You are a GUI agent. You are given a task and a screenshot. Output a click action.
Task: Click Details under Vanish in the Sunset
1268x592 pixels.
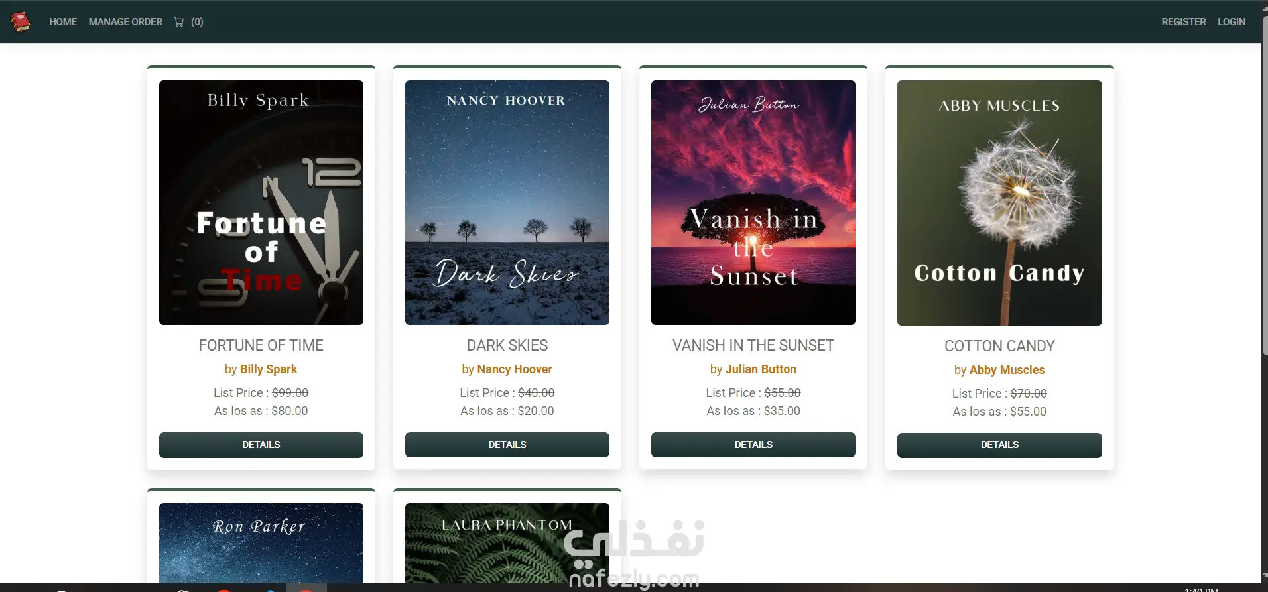click(753, 445)
